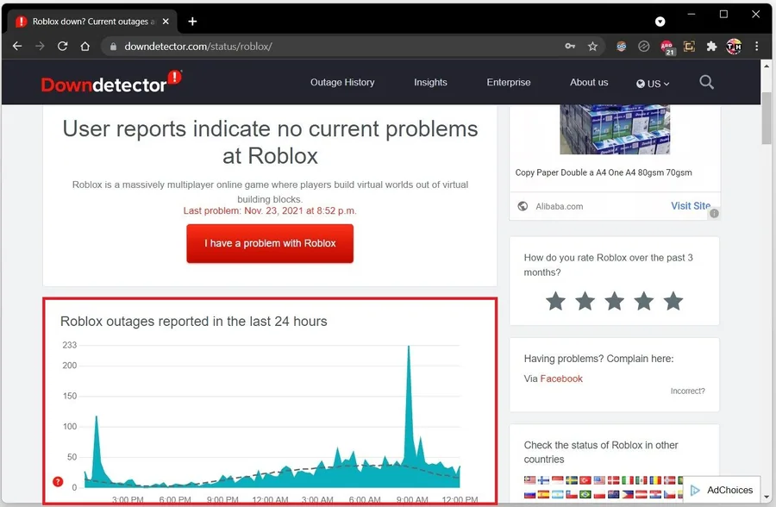Click the orange screenshot extension icon
Viewport: 776px width, 507px height.
pyautogui.click(x=689, y=46)
